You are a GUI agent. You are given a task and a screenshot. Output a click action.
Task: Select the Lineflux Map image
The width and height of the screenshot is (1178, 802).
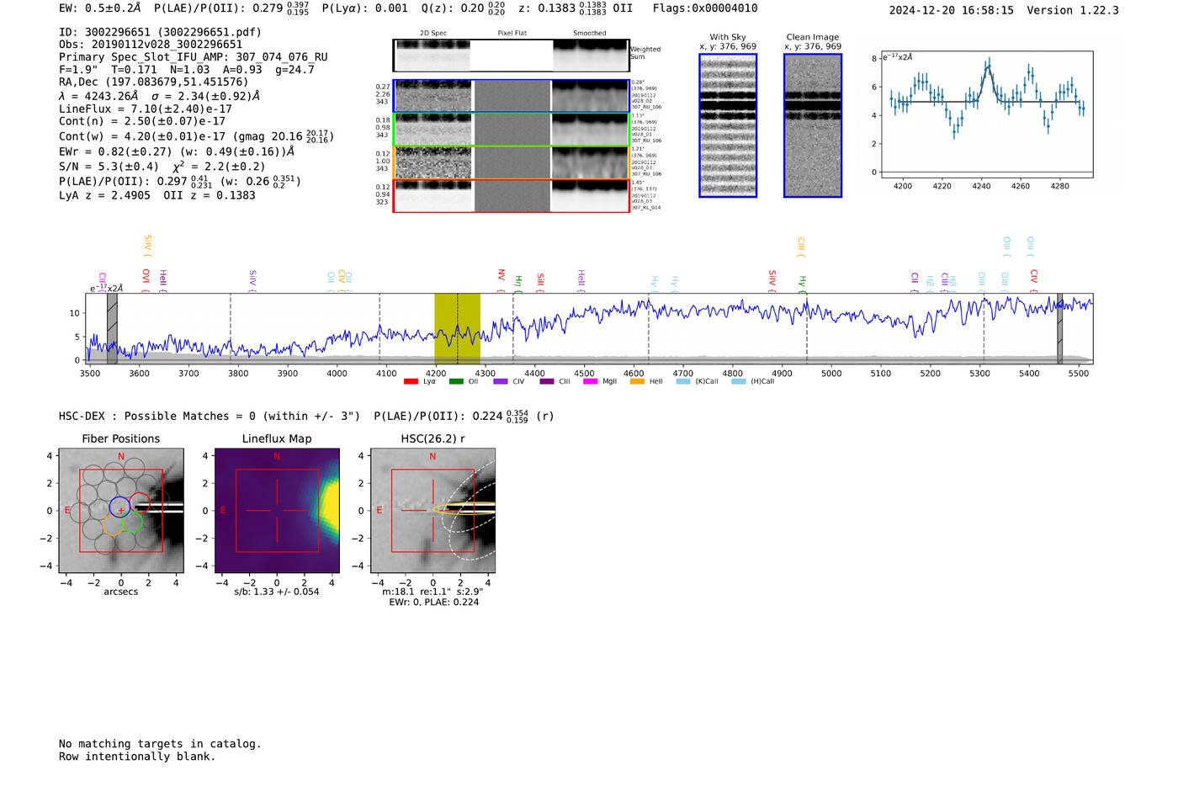pyautogui.click(x=277, y=511)
